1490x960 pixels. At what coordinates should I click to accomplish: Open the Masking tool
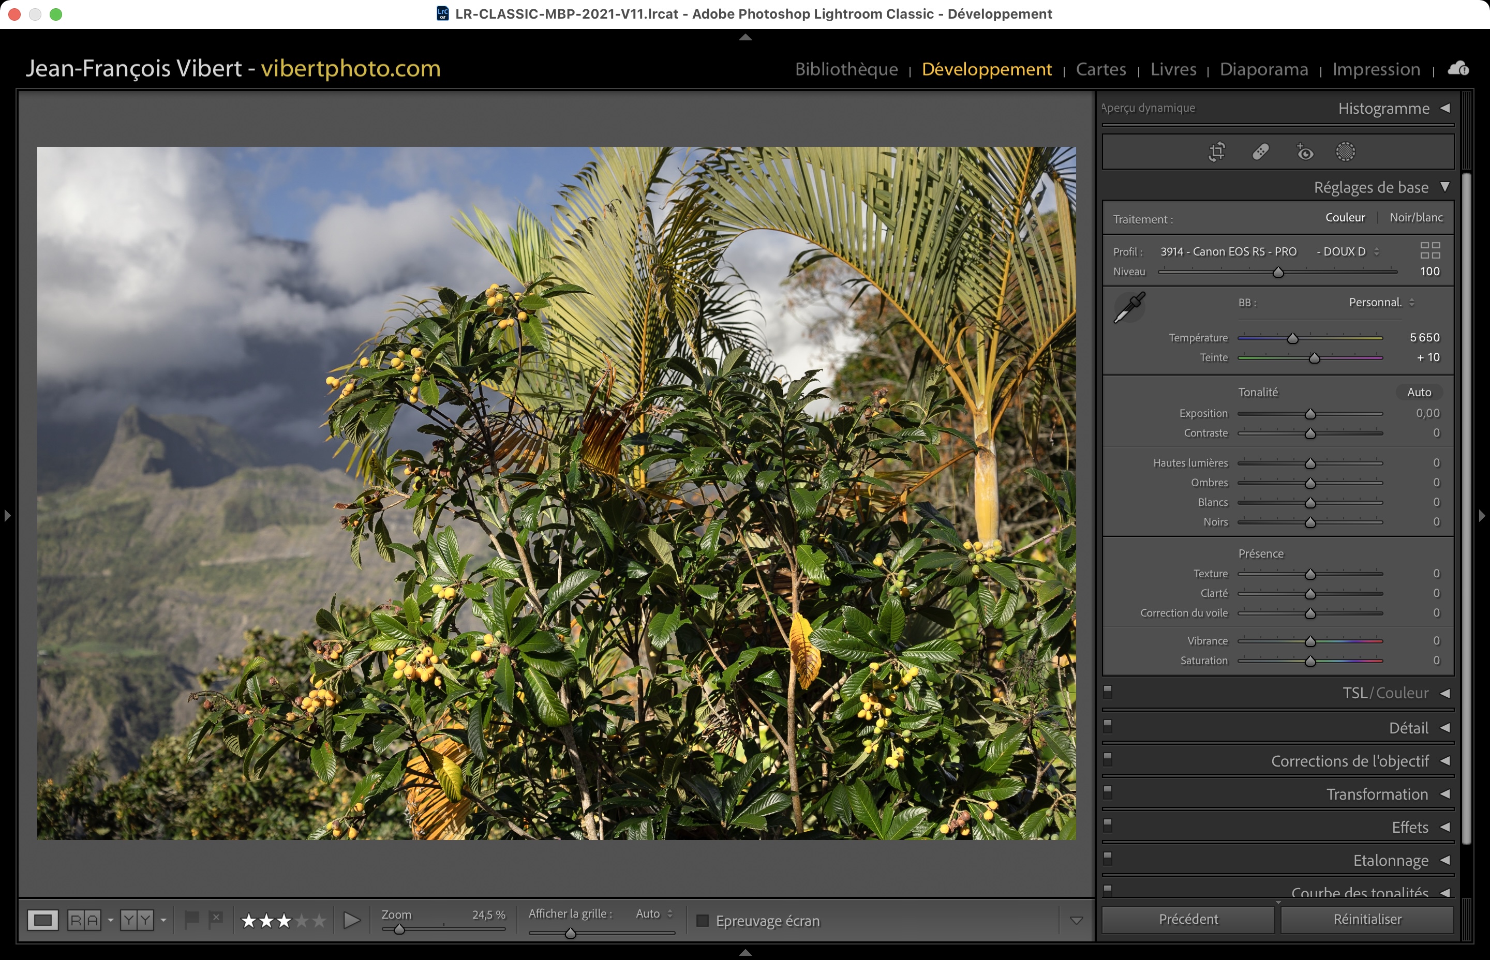coord(1345,152)
